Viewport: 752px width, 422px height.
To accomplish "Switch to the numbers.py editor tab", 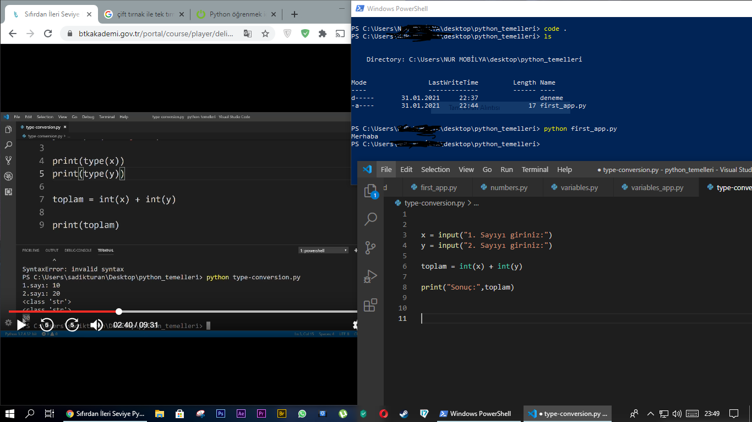I will coord(508,188).
